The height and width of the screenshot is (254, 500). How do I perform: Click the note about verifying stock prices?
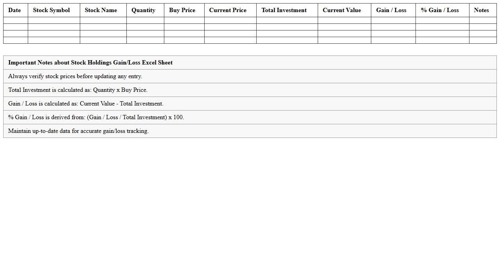click(75, 76)
